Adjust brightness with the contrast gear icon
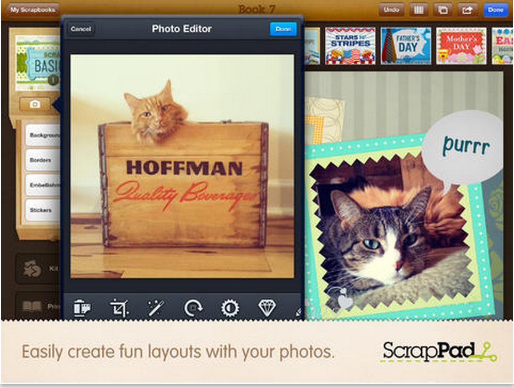Image resolution: width=514 pixels, height=388 pixels. (x=231, y=308)
